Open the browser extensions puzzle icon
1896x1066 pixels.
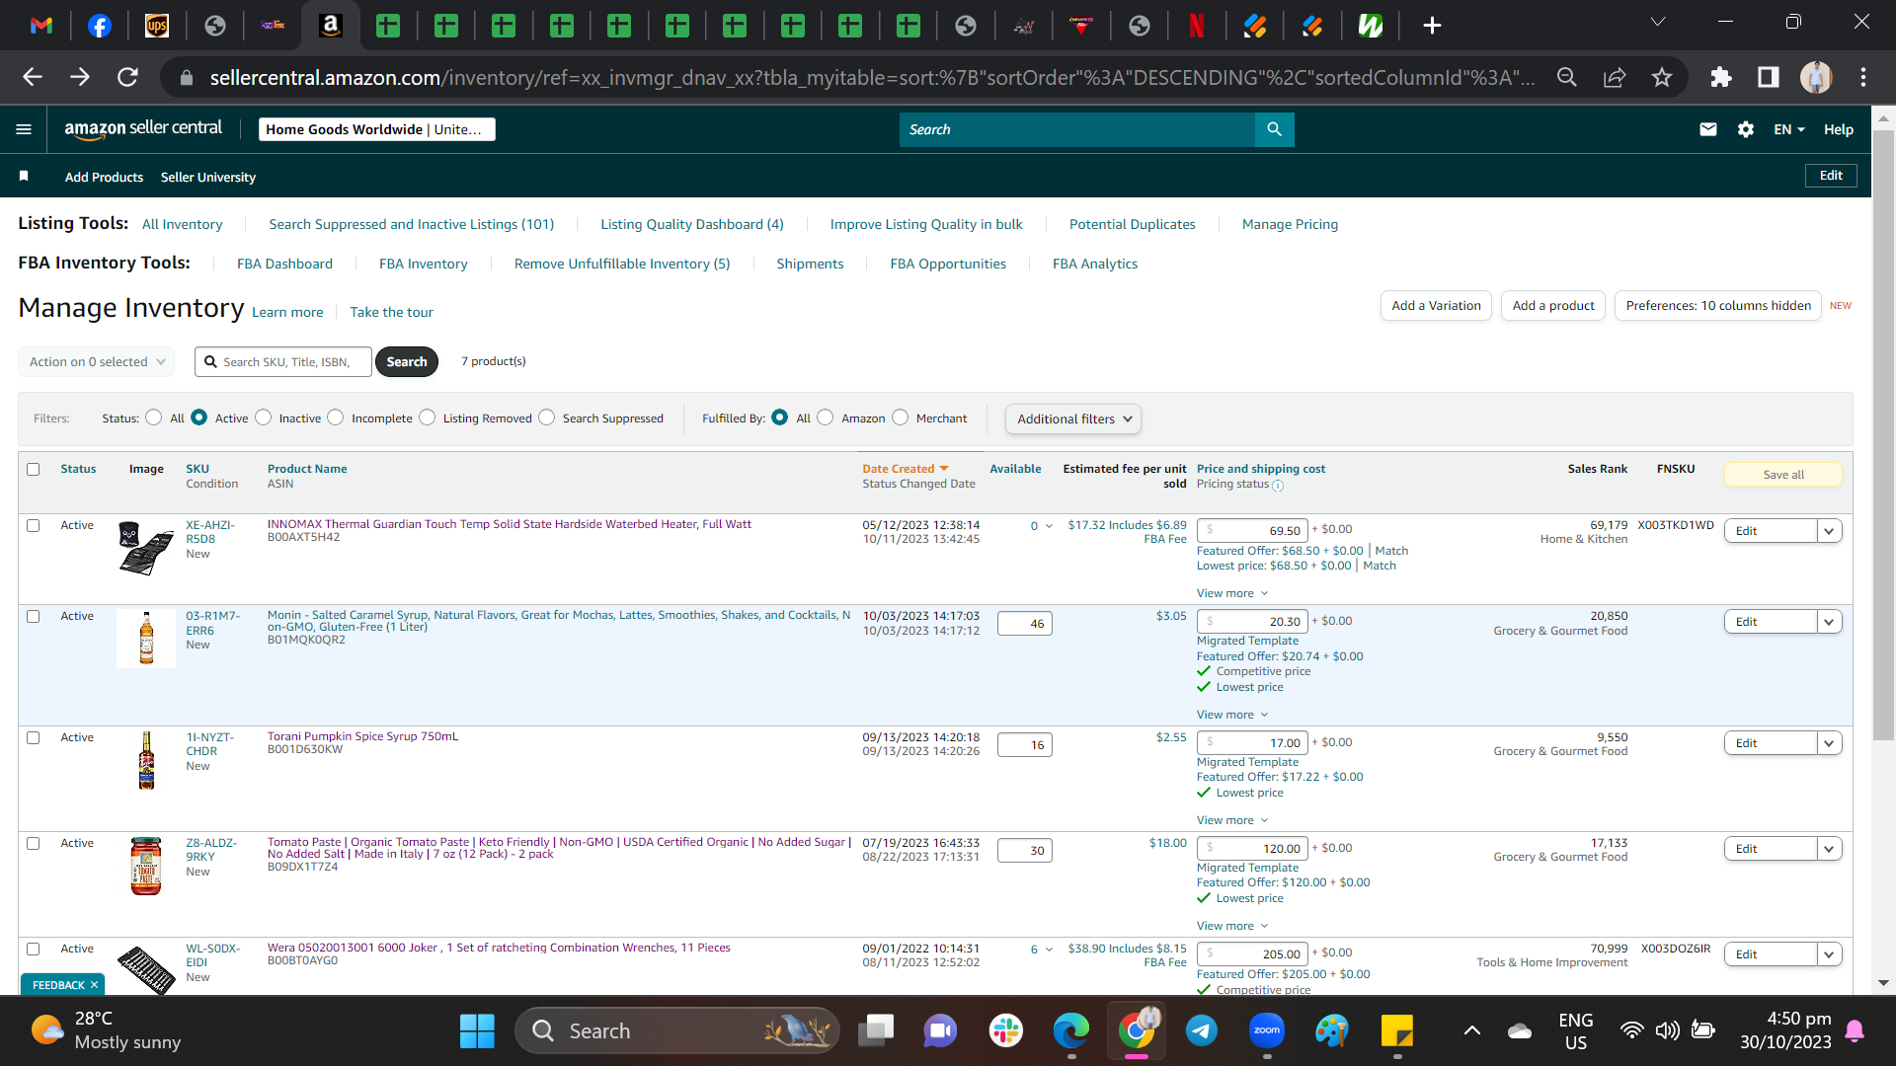click(1721, 77)
